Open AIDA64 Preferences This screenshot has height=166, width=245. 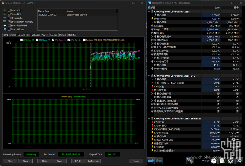pos(93,161)
